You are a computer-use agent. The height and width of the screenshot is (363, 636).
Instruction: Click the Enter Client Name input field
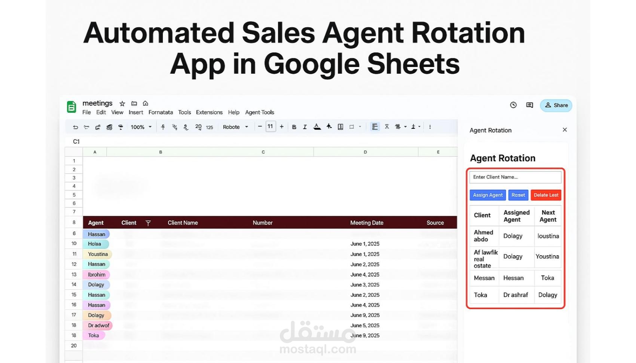coord(515,177)
